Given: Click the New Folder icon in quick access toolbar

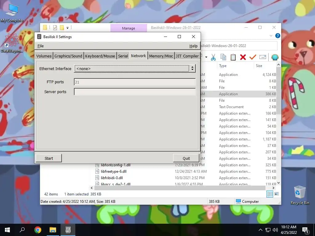Looking at the screenshot, I should click(x=62, y=28).
